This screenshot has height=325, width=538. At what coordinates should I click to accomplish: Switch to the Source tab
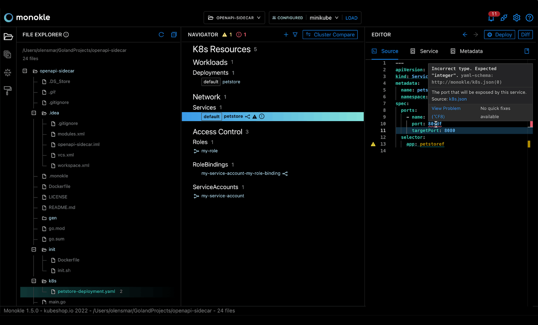pos(385,51)
